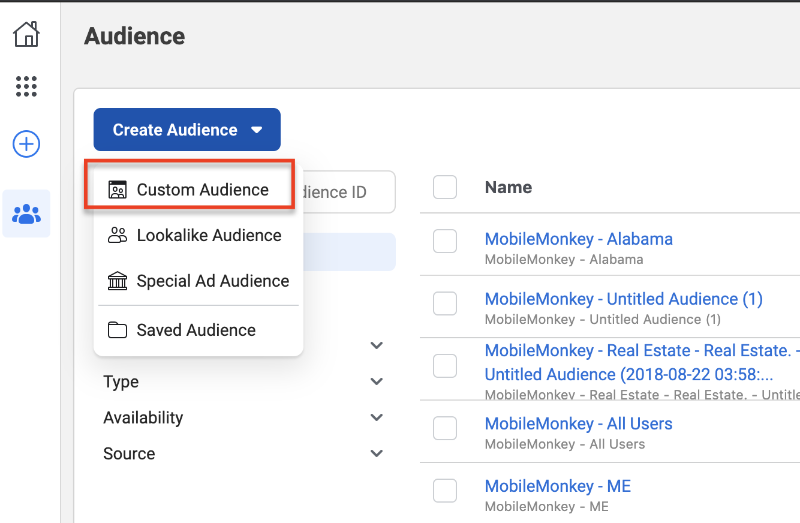This screenshot has height=523, width=800.
Task: Click gray subtitle text 'MobileMonkey - All Users'
Action: coord(565,444)
